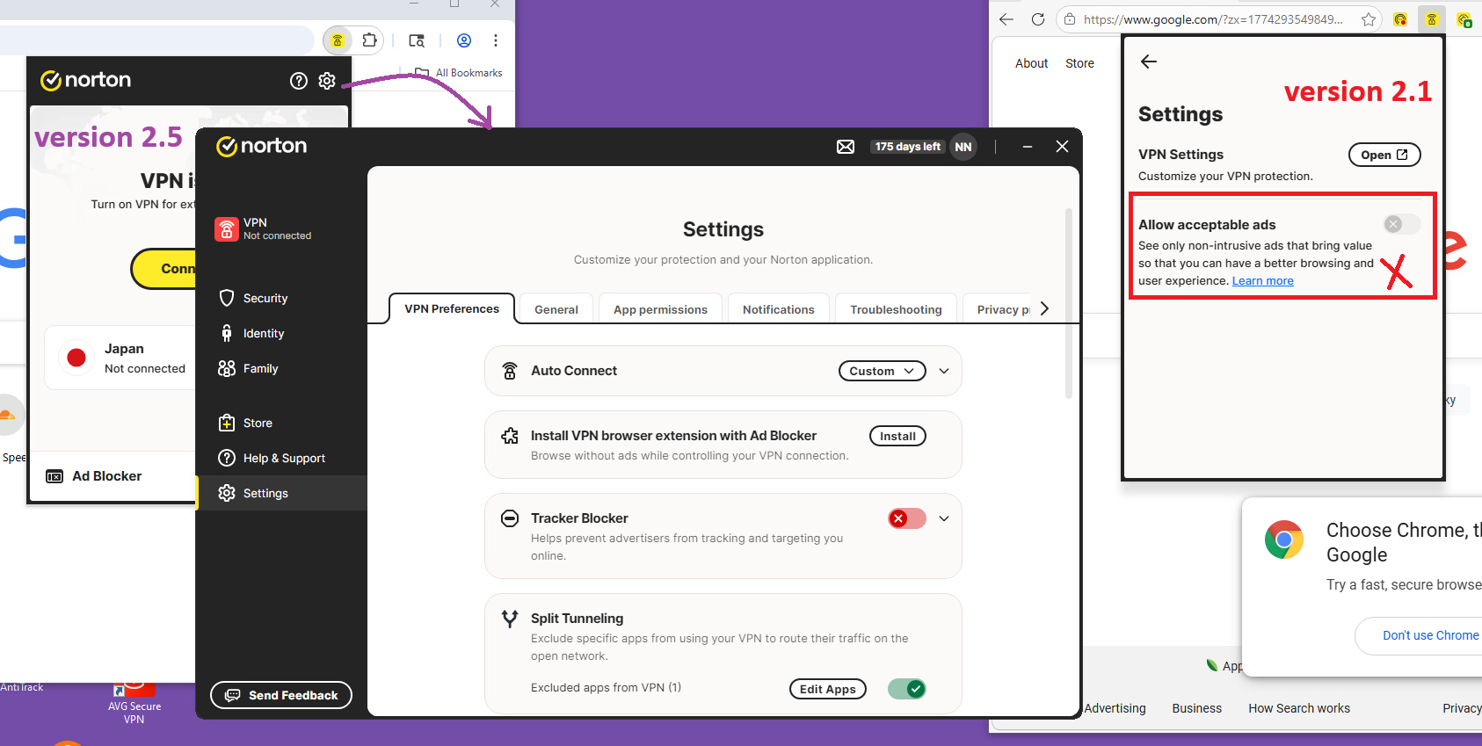Viewport: 1482px width, 746px height.
Task: Open the envelope messages icon in Norton app
Action: [846, 147]
